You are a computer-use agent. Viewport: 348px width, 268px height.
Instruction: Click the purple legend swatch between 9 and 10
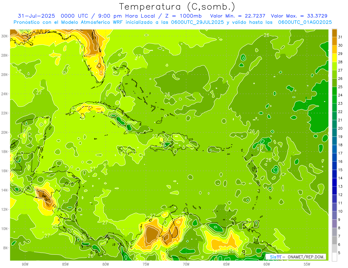tap(334, 215)
